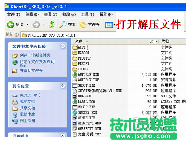The width and height of the screenshot is (193, 142).
Task: Open 网上邻居 link
Action: pos(27,121)
